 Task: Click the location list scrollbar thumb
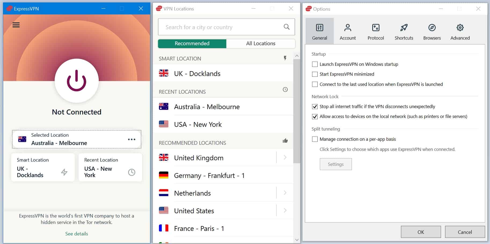[297, 111]
